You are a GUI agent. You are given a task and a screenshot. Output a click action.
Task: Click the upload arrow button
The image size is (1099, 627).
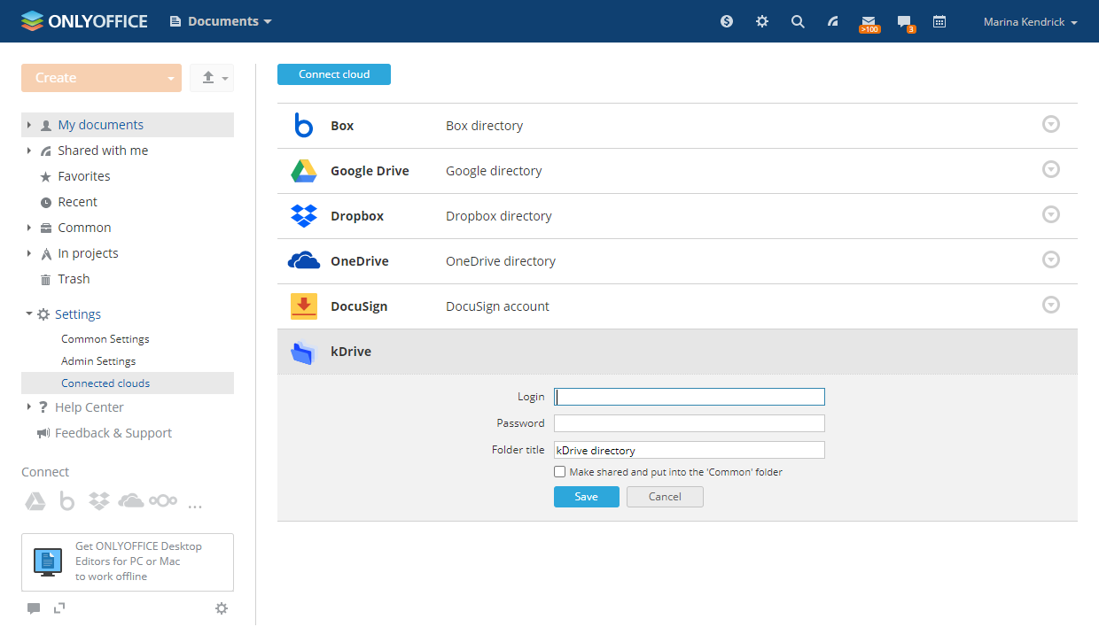tap(208, 78)
